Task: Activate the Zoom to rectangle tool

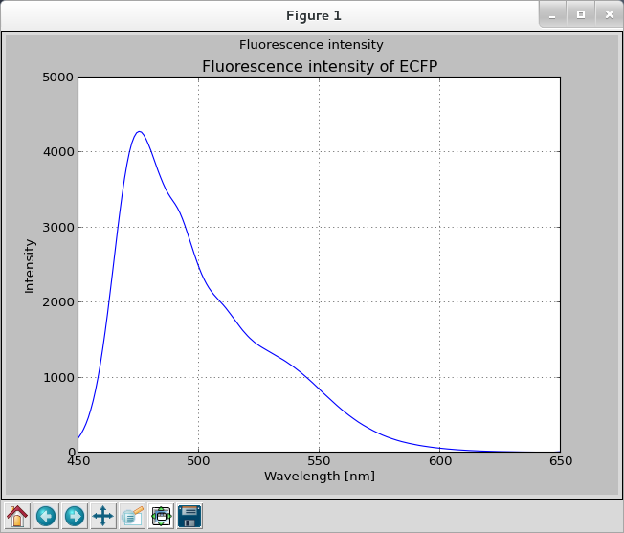Action: (132, 517)
